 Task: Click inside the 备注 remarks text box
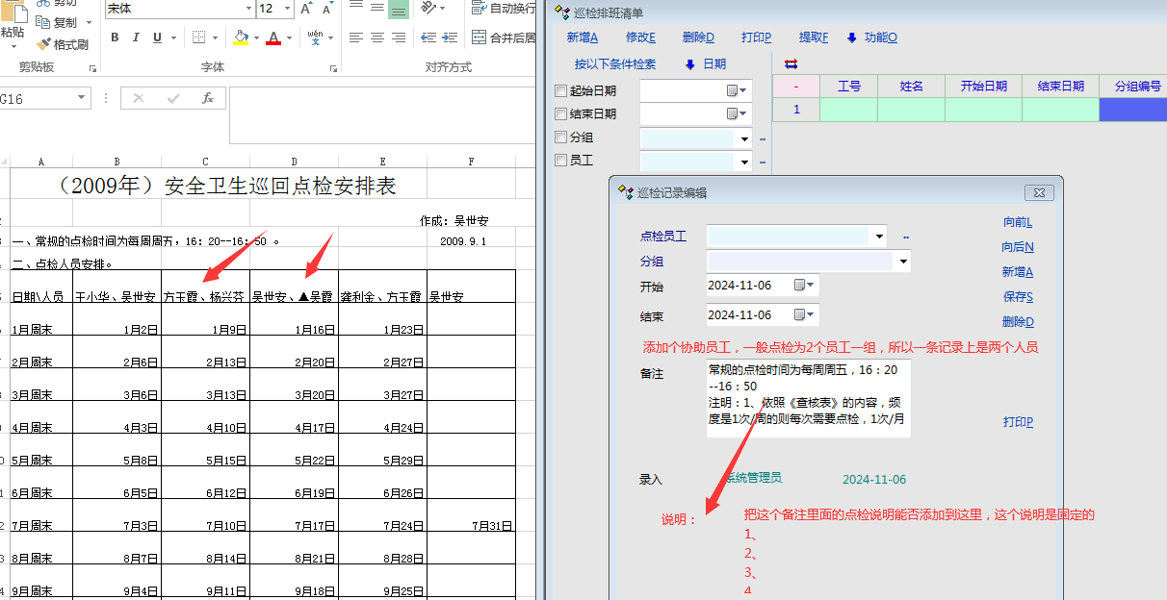(x=808, y=398)
